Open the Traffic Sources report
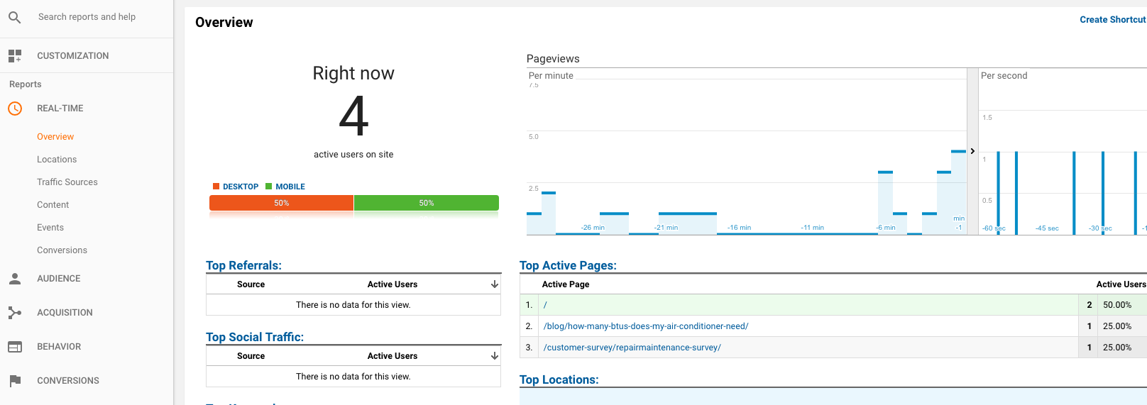 click(67, 182)
